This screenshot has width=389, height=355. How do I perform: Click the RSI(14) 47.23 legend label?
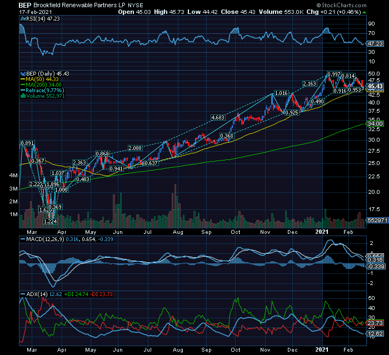point(43,18)
